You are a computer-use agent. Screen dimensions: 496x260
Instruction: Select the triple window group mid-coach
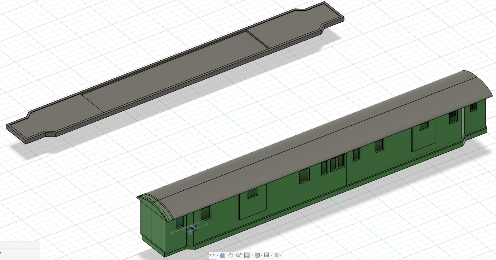(333, 163)
